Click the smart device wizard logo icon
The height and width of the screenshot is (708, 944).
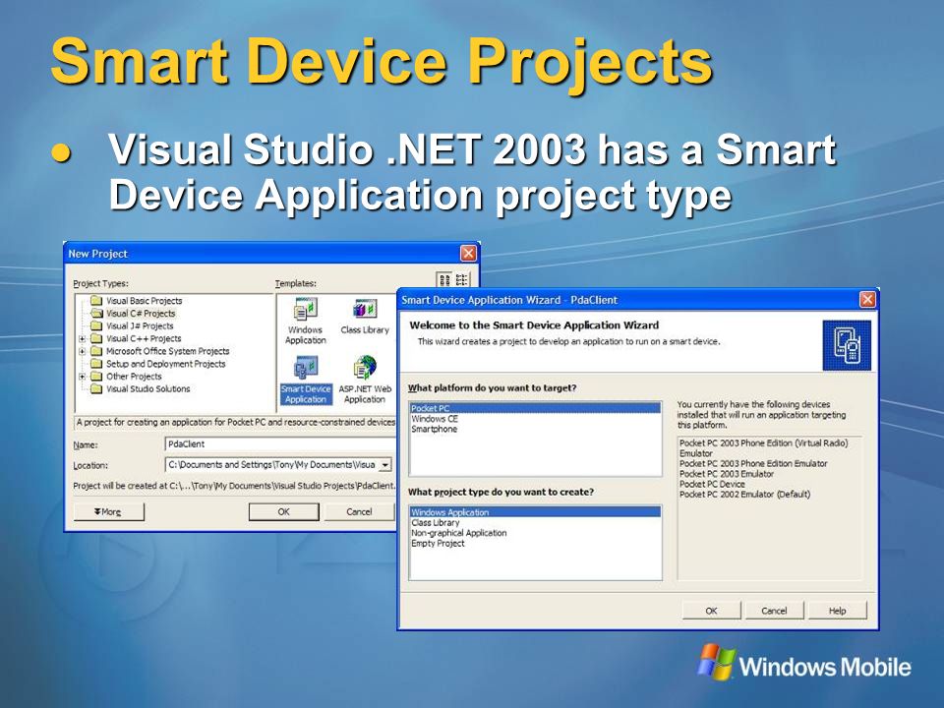coord(847,345)
